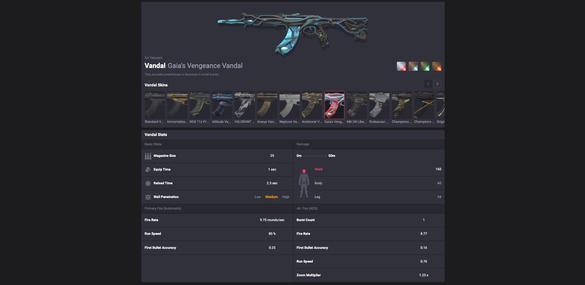Click the 9.75 rounds/sec fire rate value

point(272,220)
